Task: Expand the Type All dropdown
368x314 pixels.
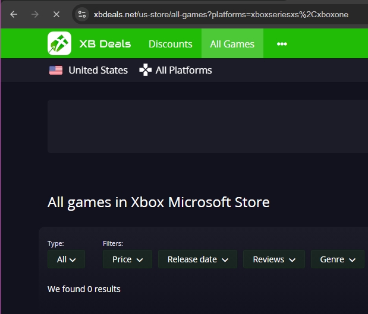Action: [x=66, y=259]
